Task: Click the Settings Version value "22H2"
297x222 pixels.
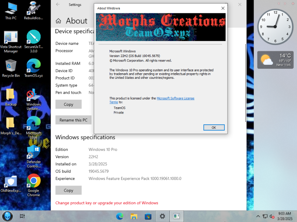Action: (93, 157)
